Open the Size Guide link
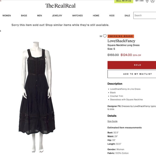Image resolution: width=156 pixels, height=156 pixels. click(x=112, y=121)
